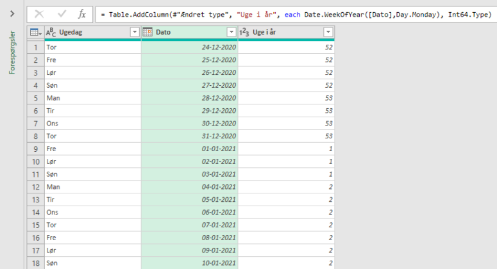Screen dimensions: 497x269
Task: Click week value 1 for 01-01-2021
Action: [286, 149]
